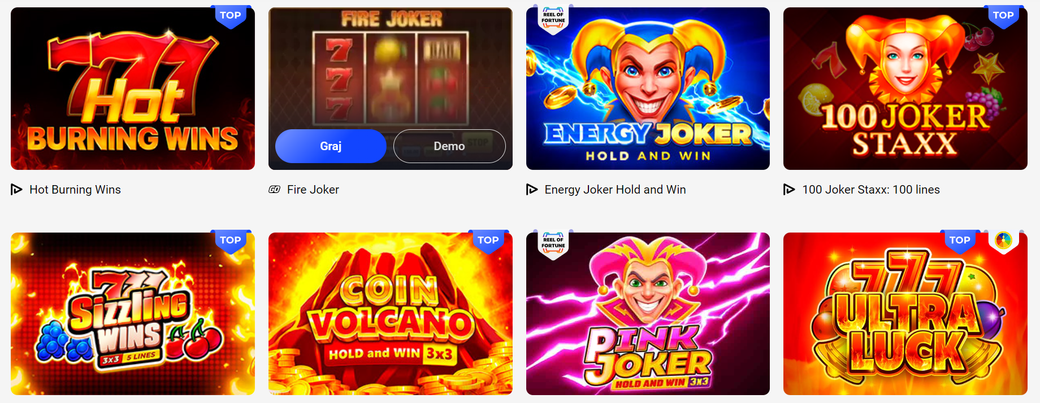Click TOP badge on 100 Joker Staxx tile
1040x403 pixels.
coord(1003,16)
